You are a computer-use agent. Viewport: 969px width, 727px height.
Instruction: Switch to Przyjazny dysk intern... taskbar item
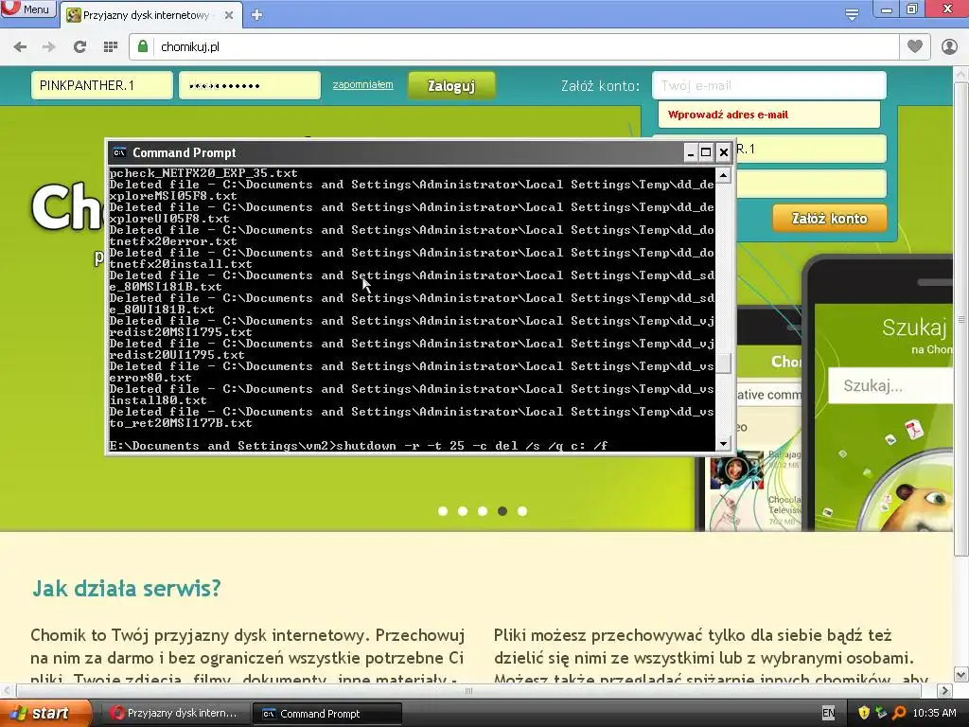(x=174, y=714)
